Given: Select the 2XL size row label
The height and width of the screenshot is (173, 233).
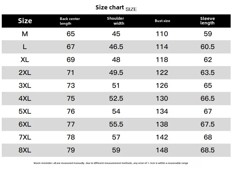Looking at the screenshot, I should pos(25,73).
